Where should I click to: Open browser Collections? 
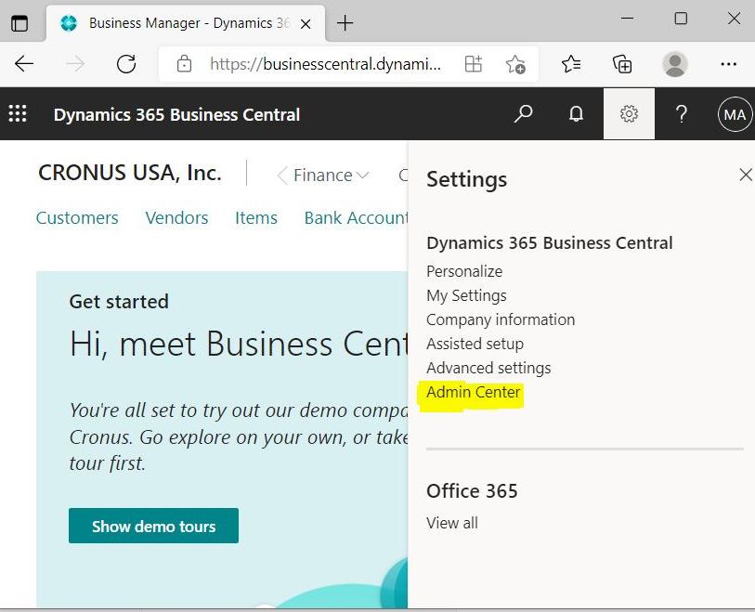tap(622, 63)
